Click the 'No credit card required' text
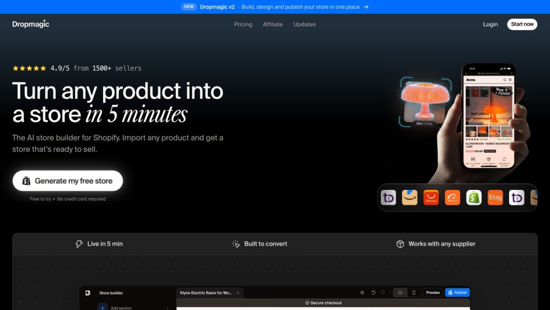550x310 pixels. [x=82, y=199]
